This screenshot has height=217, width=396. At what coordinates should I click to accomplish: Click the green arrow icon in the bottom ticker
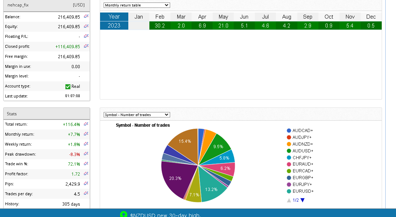pos(124,215)
